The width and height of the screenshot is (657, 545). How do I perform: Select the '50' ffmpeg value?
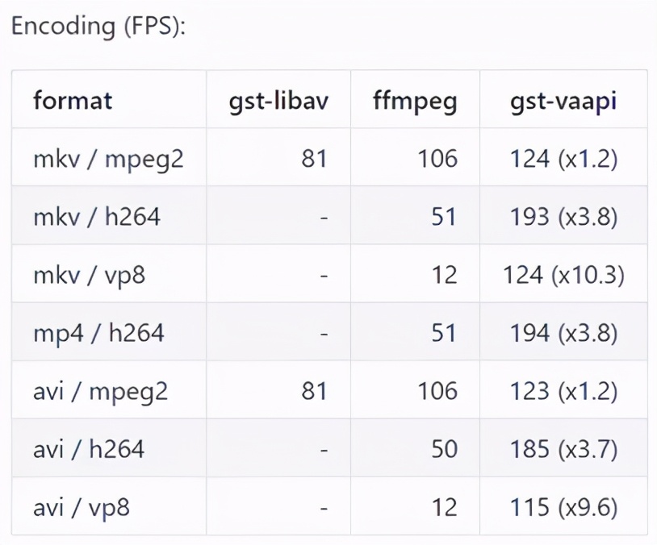point(444,449)
